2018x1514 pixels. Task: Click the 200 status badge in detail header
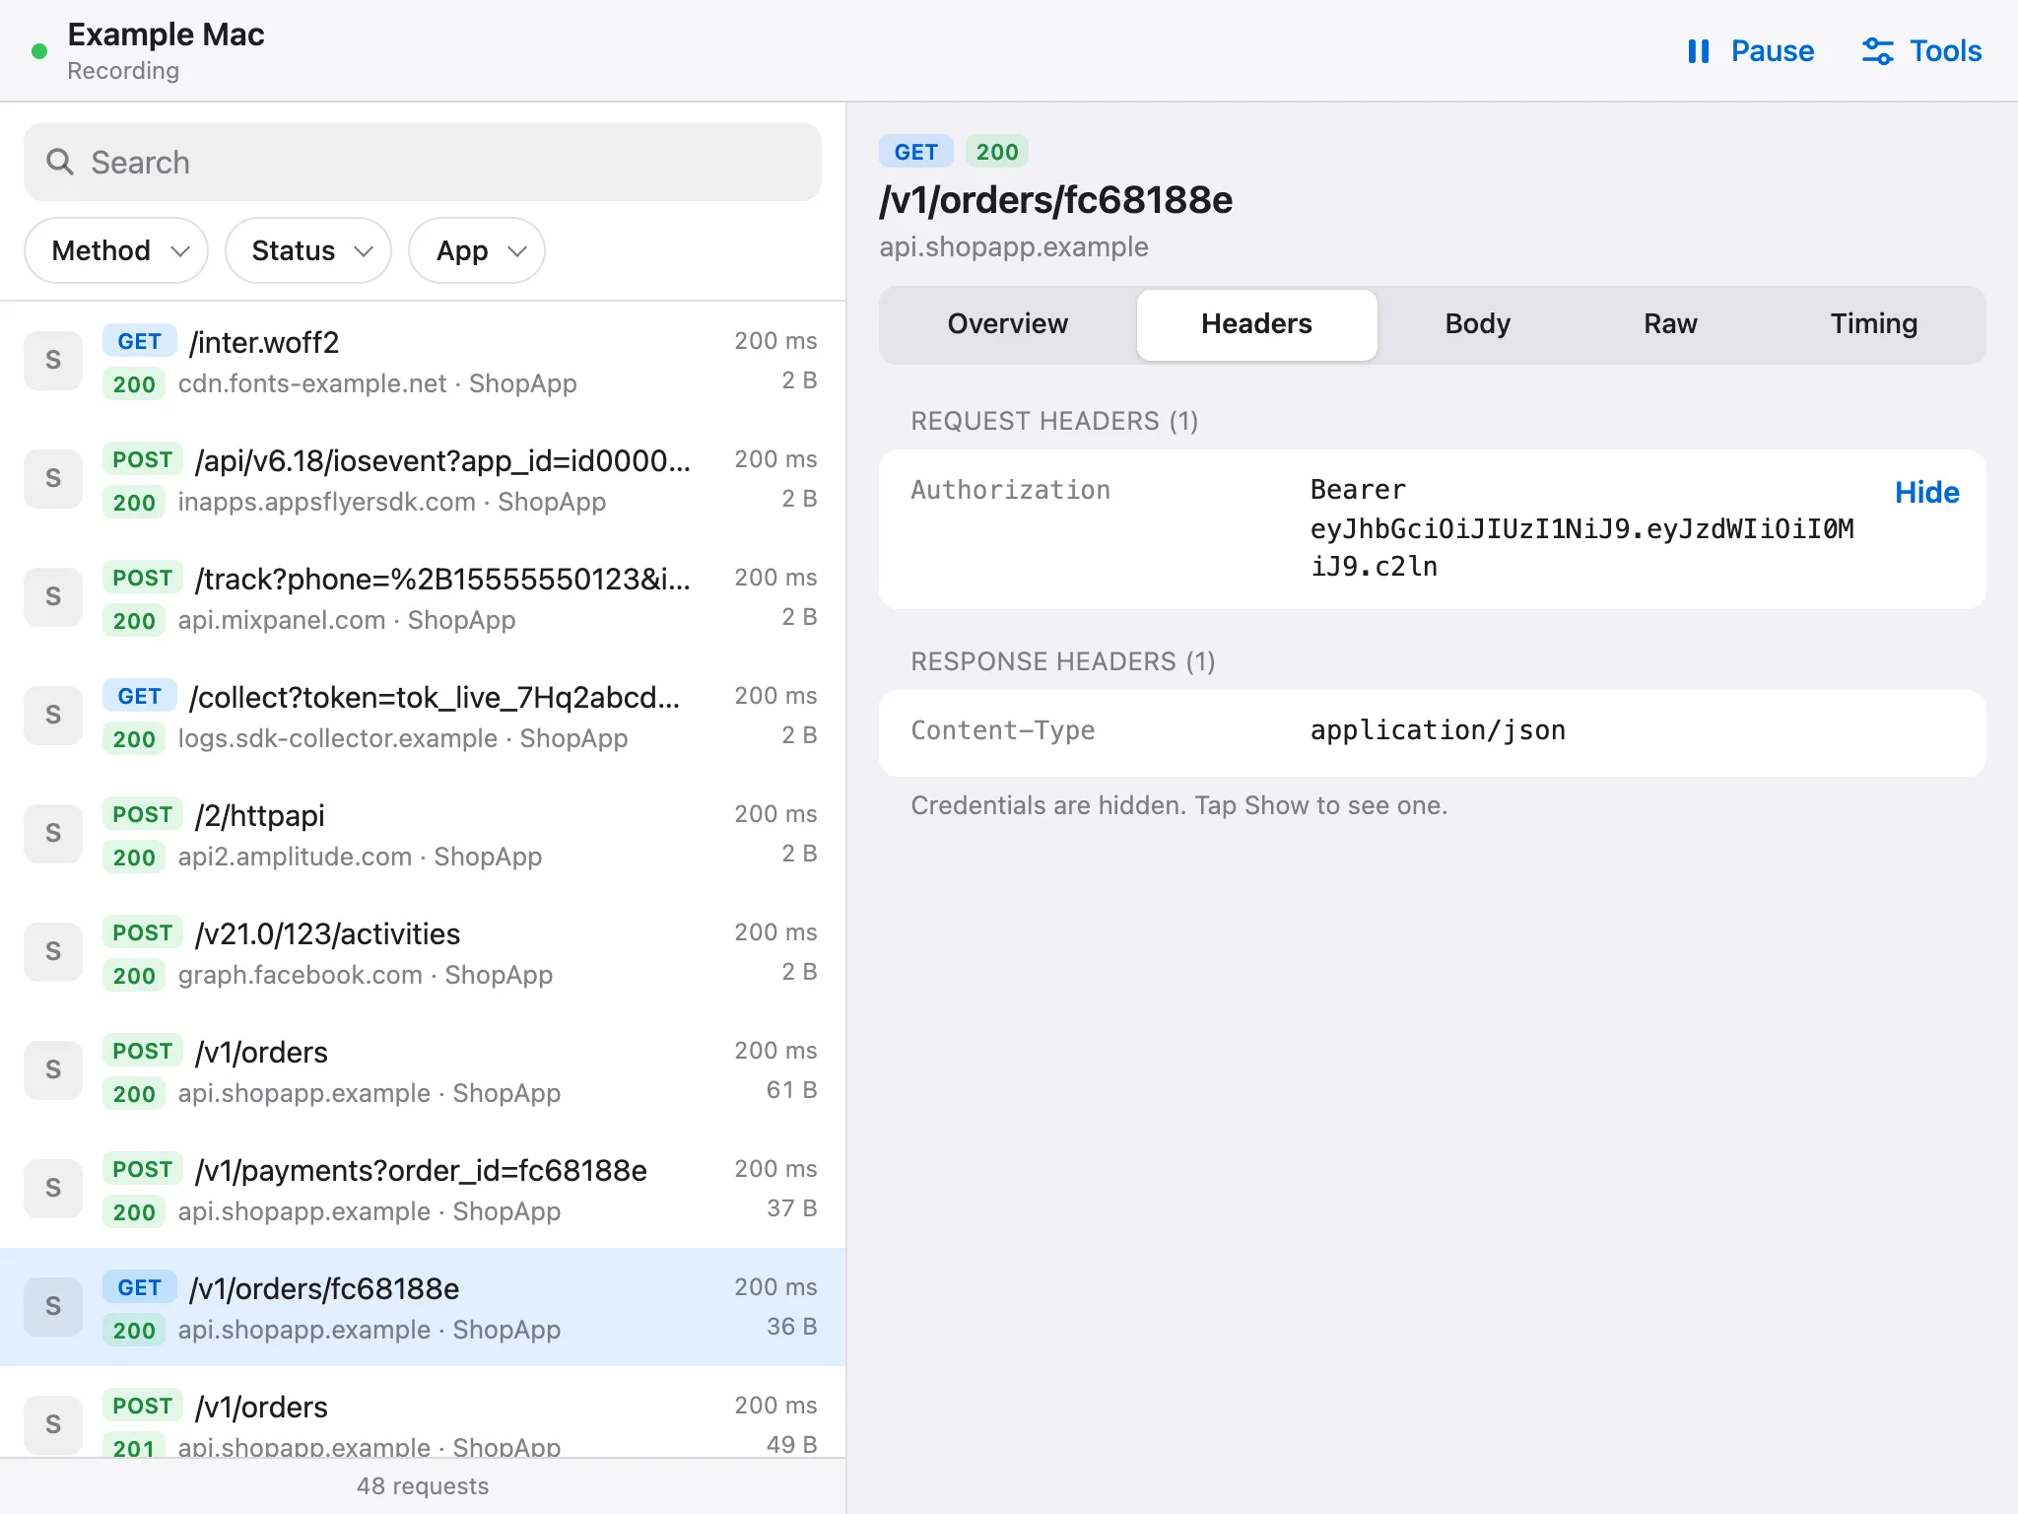(997, 152)
